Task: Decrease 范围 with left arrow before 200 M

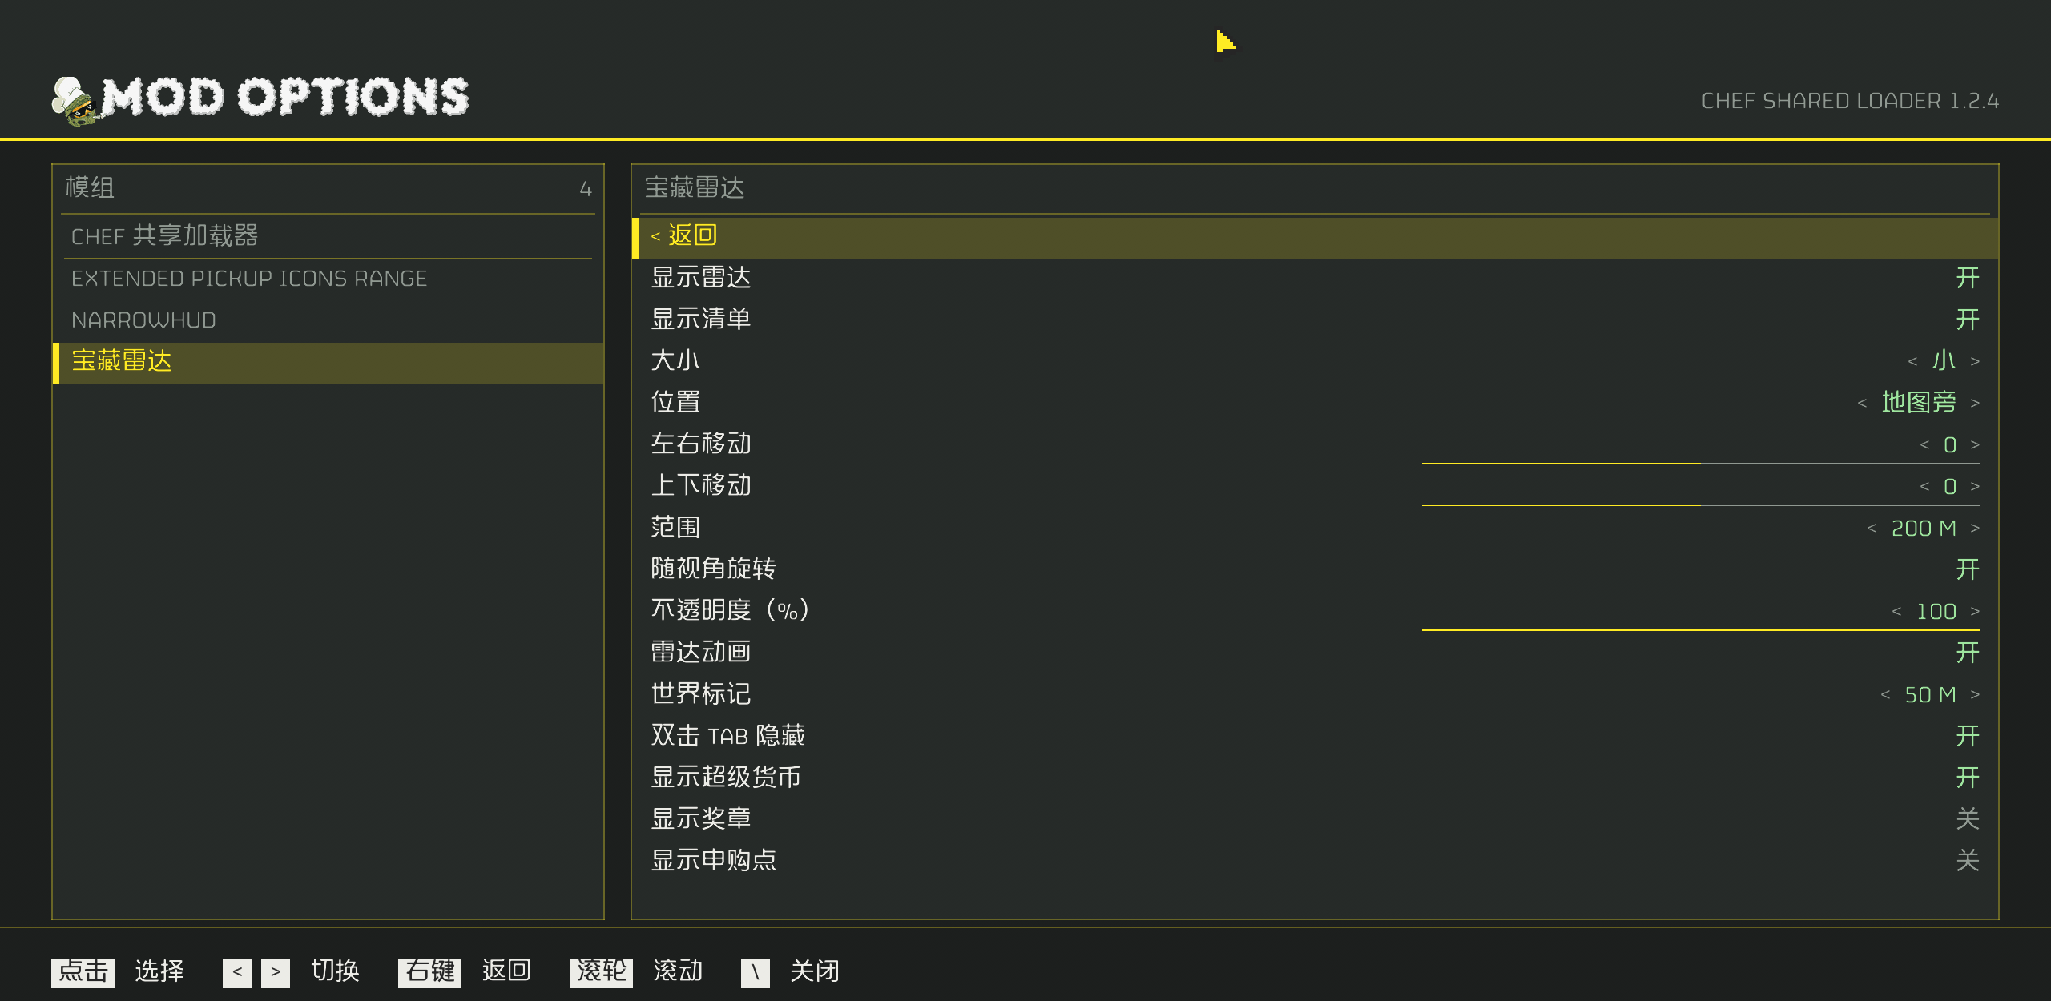Action: (1872, 528)
